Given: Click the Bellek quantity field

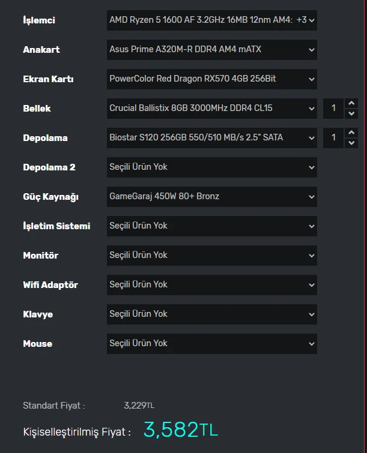Looking at the screenshot, I should [x=333, y=109].
